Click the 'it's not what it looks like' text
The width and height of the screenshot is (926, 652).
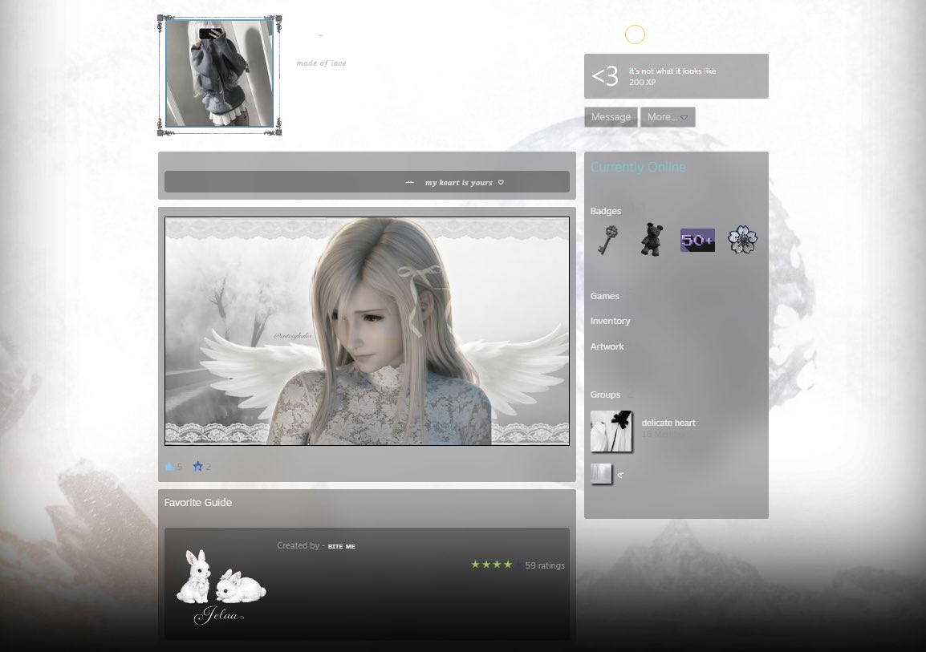click(x=672, y=71)
